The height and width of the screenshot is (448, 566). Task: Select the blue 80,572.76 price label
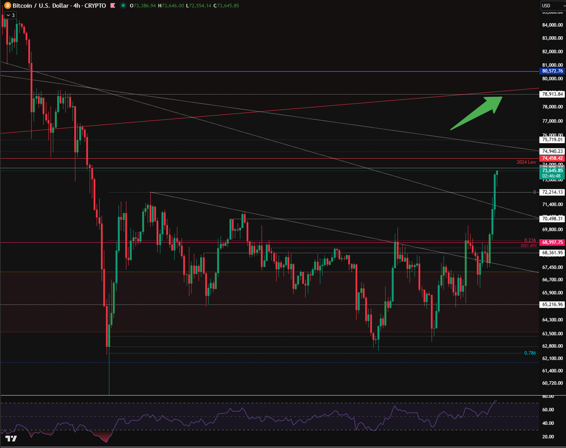pyautogui.click(x=552, y=71)
